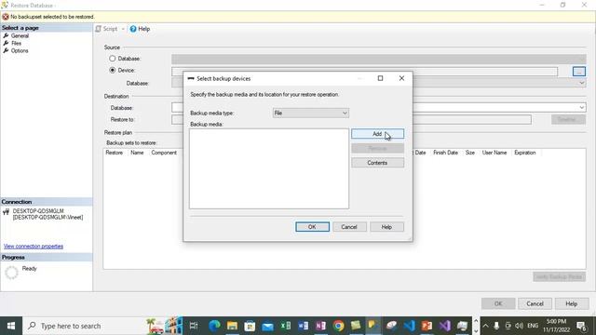This screenshot has width=596, height=335.
Task: Click the Size column header
Action: [469, 153]
